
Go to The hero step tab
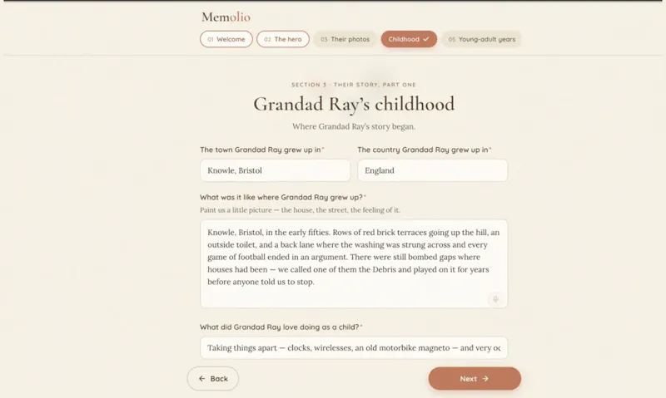(283, 39)
